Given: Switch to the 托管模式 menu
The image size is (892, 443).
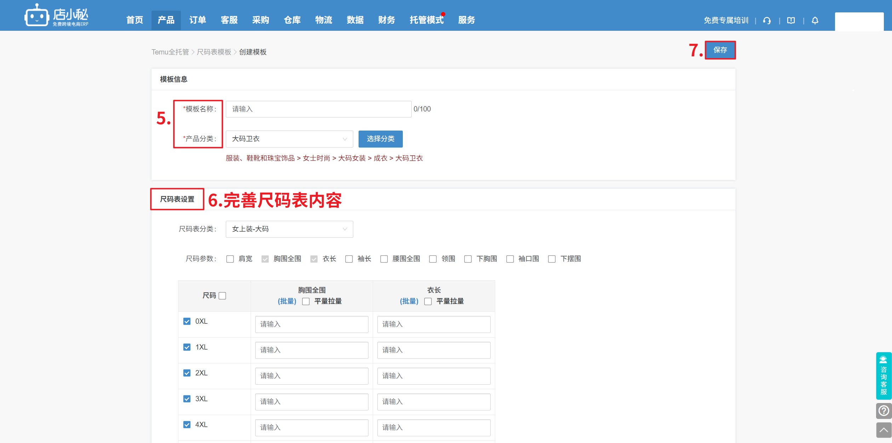Looking at the screenshot, I should coord(426,20).
